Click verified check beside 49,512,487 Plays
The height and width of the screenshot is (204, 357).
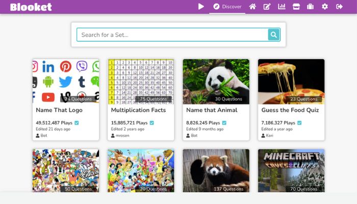[x=76, y=123]
